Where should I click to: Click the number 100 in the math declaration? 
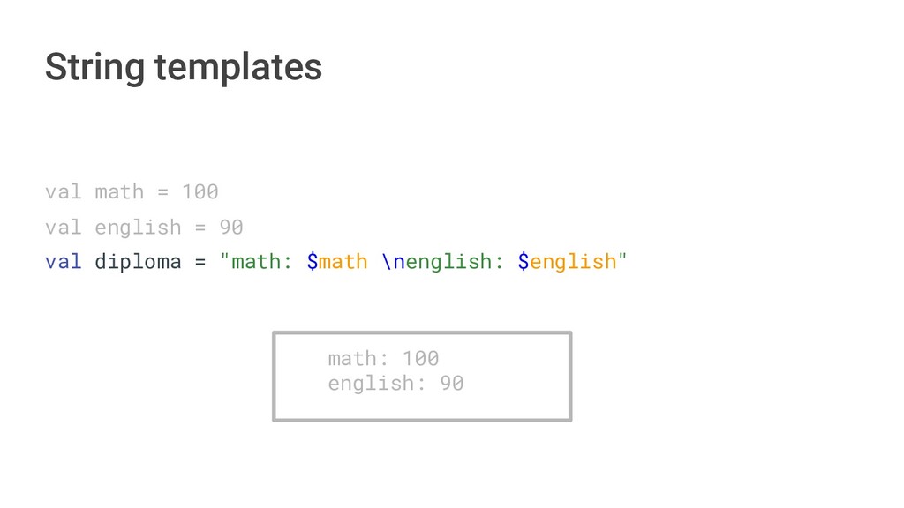(x=200, y=191)
